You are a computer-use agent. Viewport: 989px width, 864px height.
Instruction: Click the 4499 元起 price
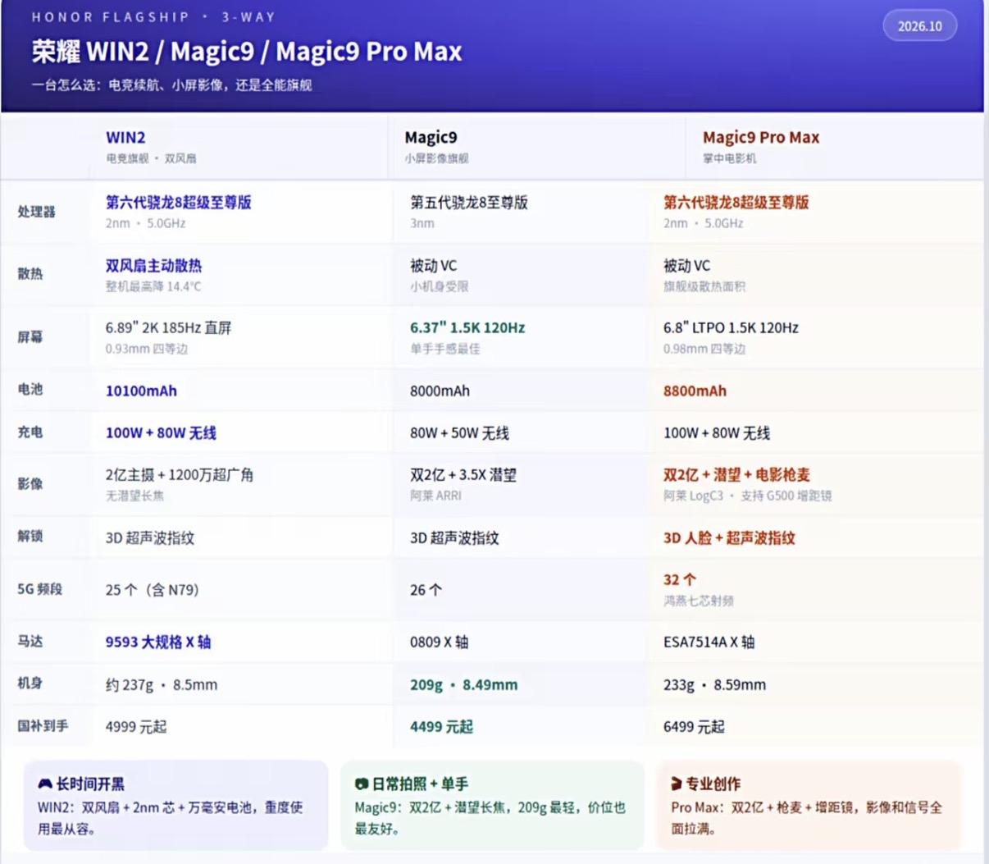click(441, 726)
